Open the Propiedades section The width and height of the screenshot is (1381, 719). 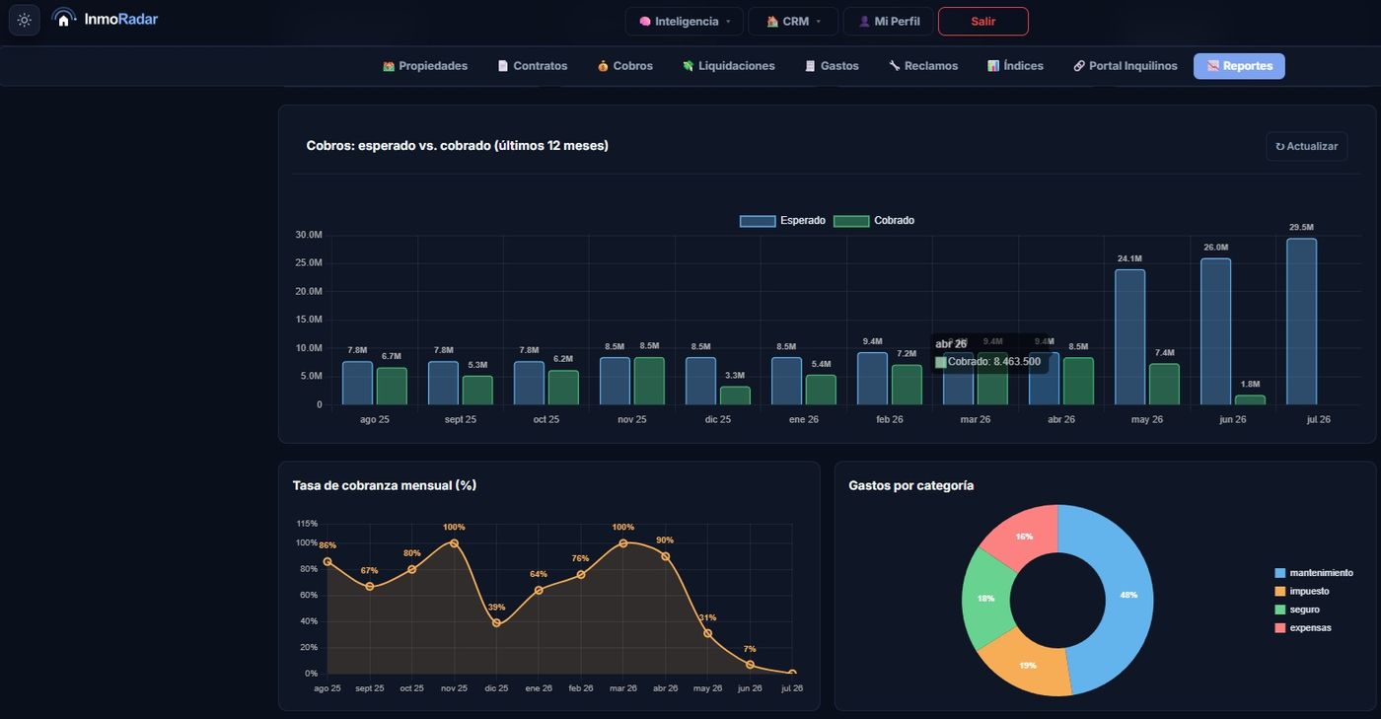click(x=425, y=66)
